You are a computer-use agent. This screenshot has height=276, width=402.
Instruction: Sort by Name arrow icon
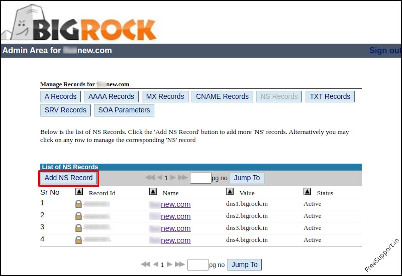153,191
